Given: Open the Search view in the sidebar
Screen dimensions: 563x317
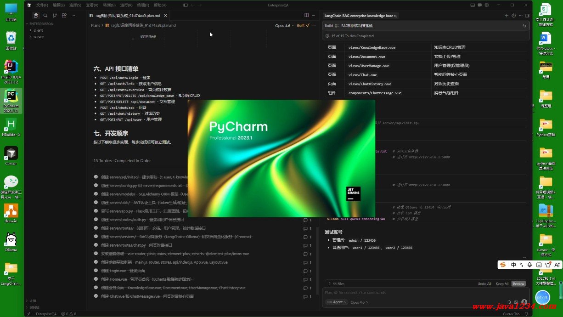Looking at the screenshot, I should coord(45,15).
